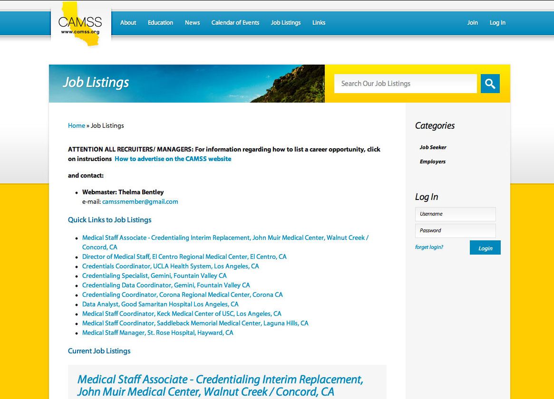Screen dimensions: 554x399
Task: Open Credentialing Specialist, Gemini link
Action: pyautogui.click(x=154, y=276)
